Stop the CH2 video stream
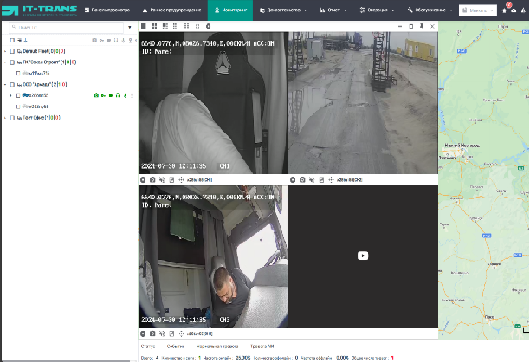 (x=293, y=180)
